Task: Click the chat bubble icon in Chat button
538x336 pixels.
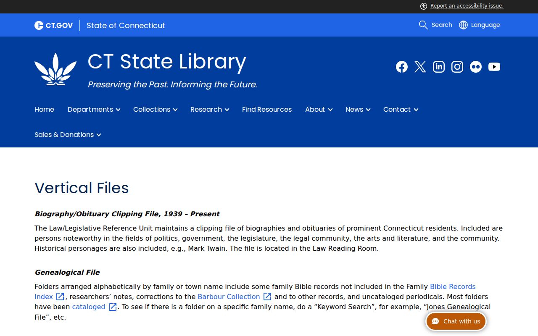Action: click(435, 321)
